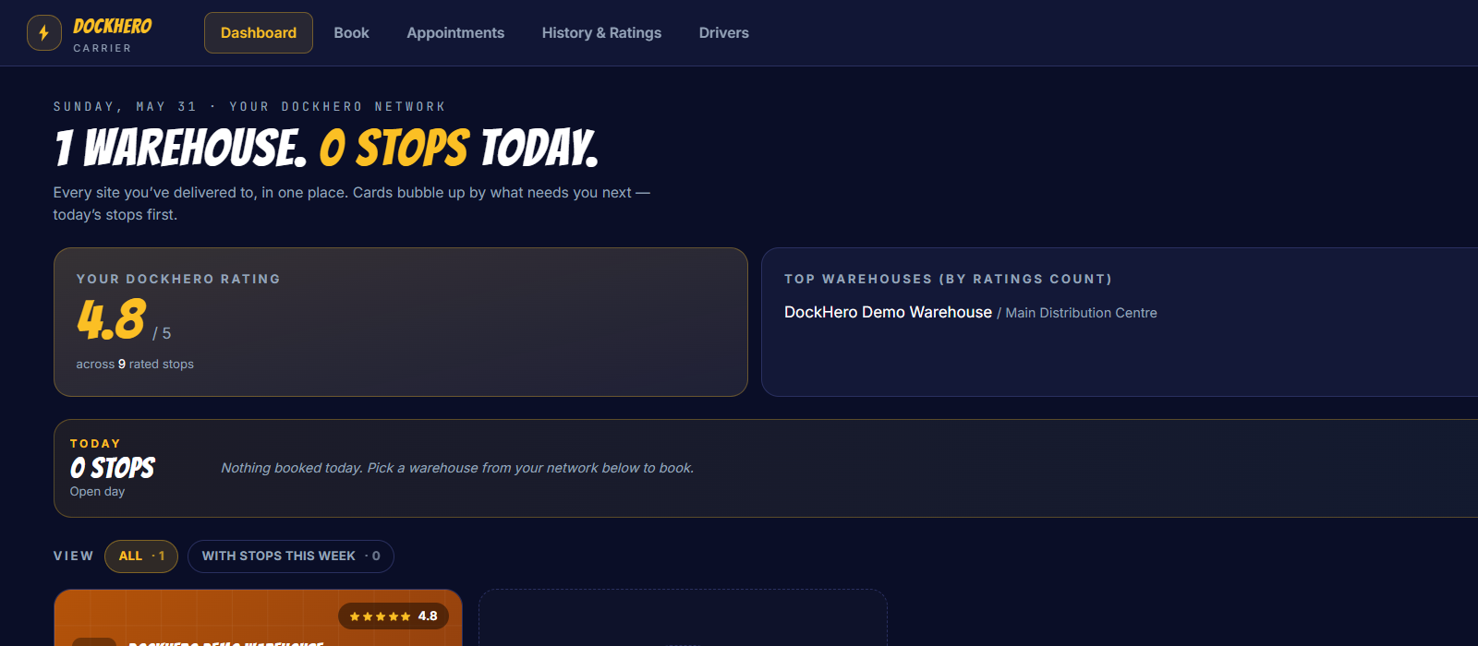Open the orange warehouse card
This screenshot has width=1478, height=646.
[258, 618]
